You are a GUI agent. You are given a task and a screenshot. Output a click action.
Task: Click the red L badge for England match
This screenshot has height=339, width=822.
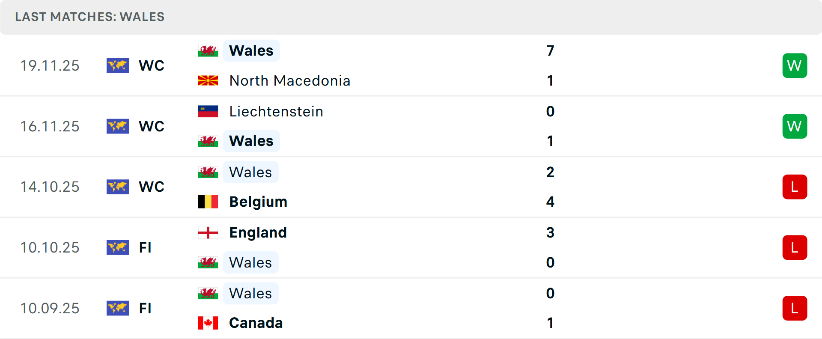795,247
